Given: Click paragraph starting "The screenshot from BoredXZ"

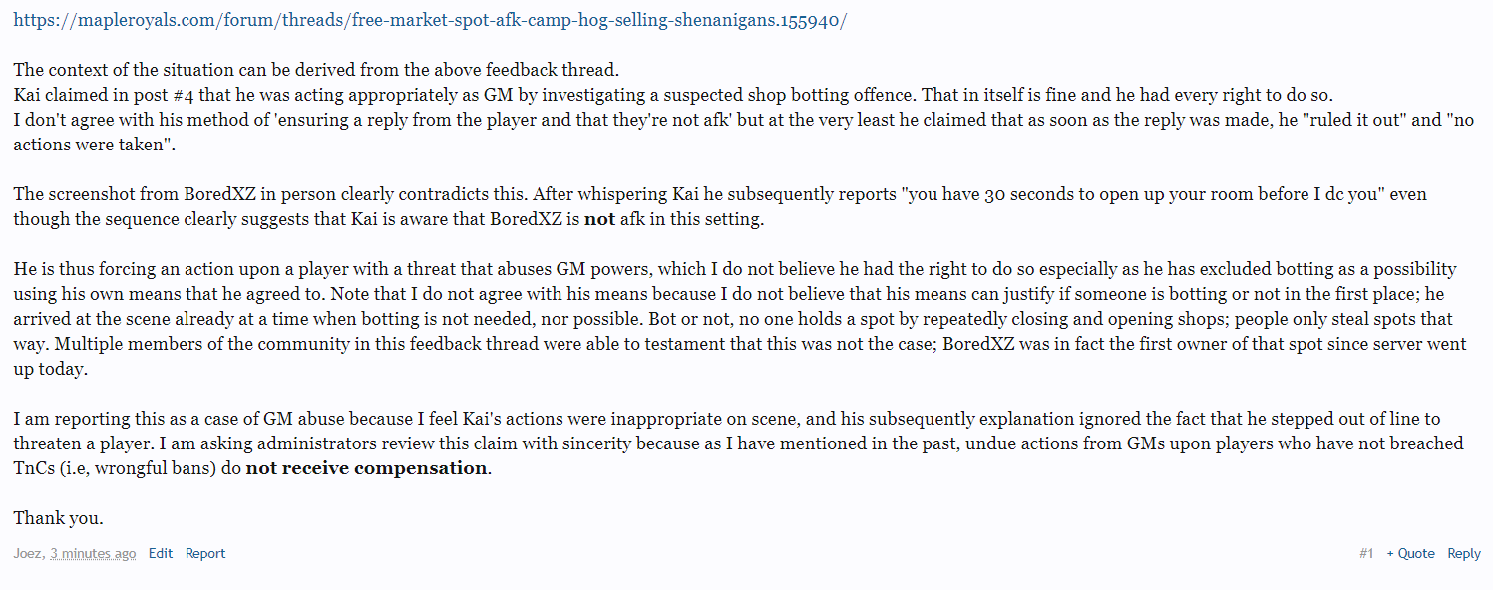Looking at the screenshot, I should coord(720,206).
